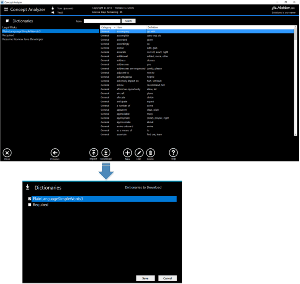Click the 'correct, exact, right' definition cell
The height and width of the screenshot is (284, 300).
pos(158,52)
